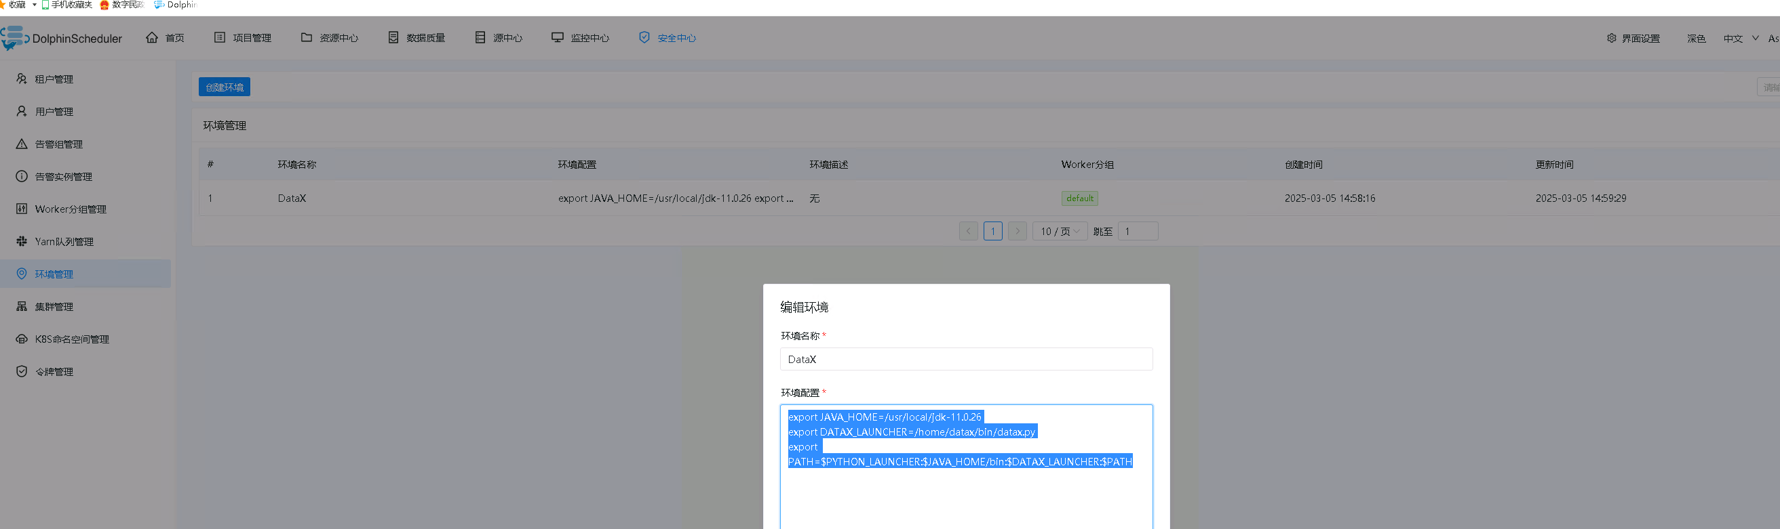This screenshot has height=529, width=1780.
Task: Click the Worker分组管理 sliders icon
Action: point(22,209)
